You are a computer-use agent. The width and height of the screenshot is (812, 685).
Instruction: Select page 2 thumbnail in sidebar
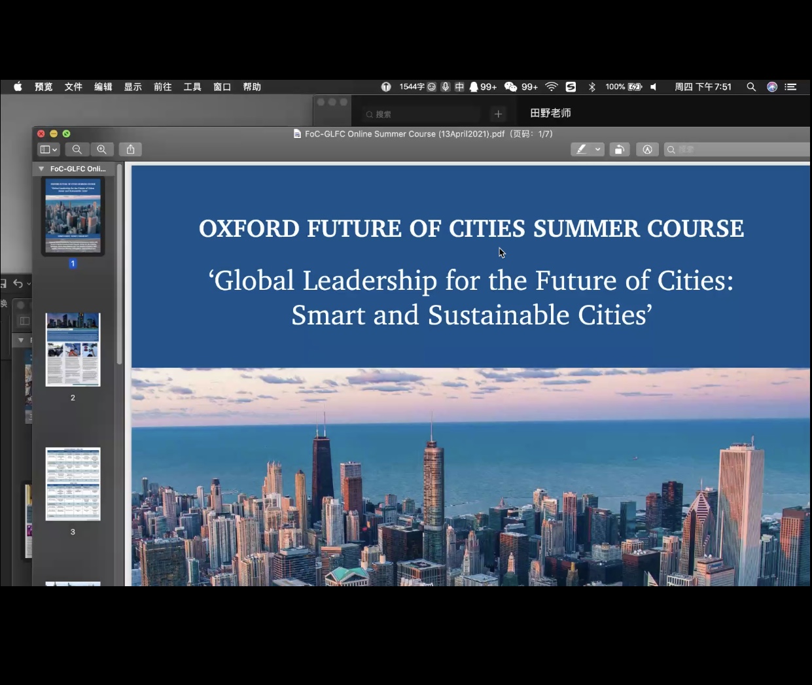pos(73,349)
